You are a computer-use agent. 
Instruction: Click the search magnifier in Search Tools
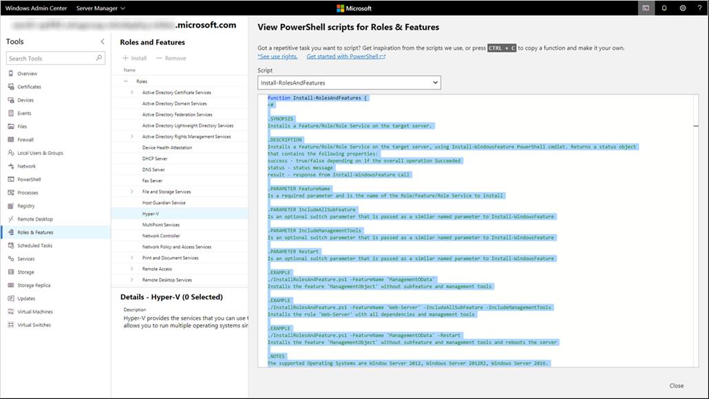click(x=99, y=58)
